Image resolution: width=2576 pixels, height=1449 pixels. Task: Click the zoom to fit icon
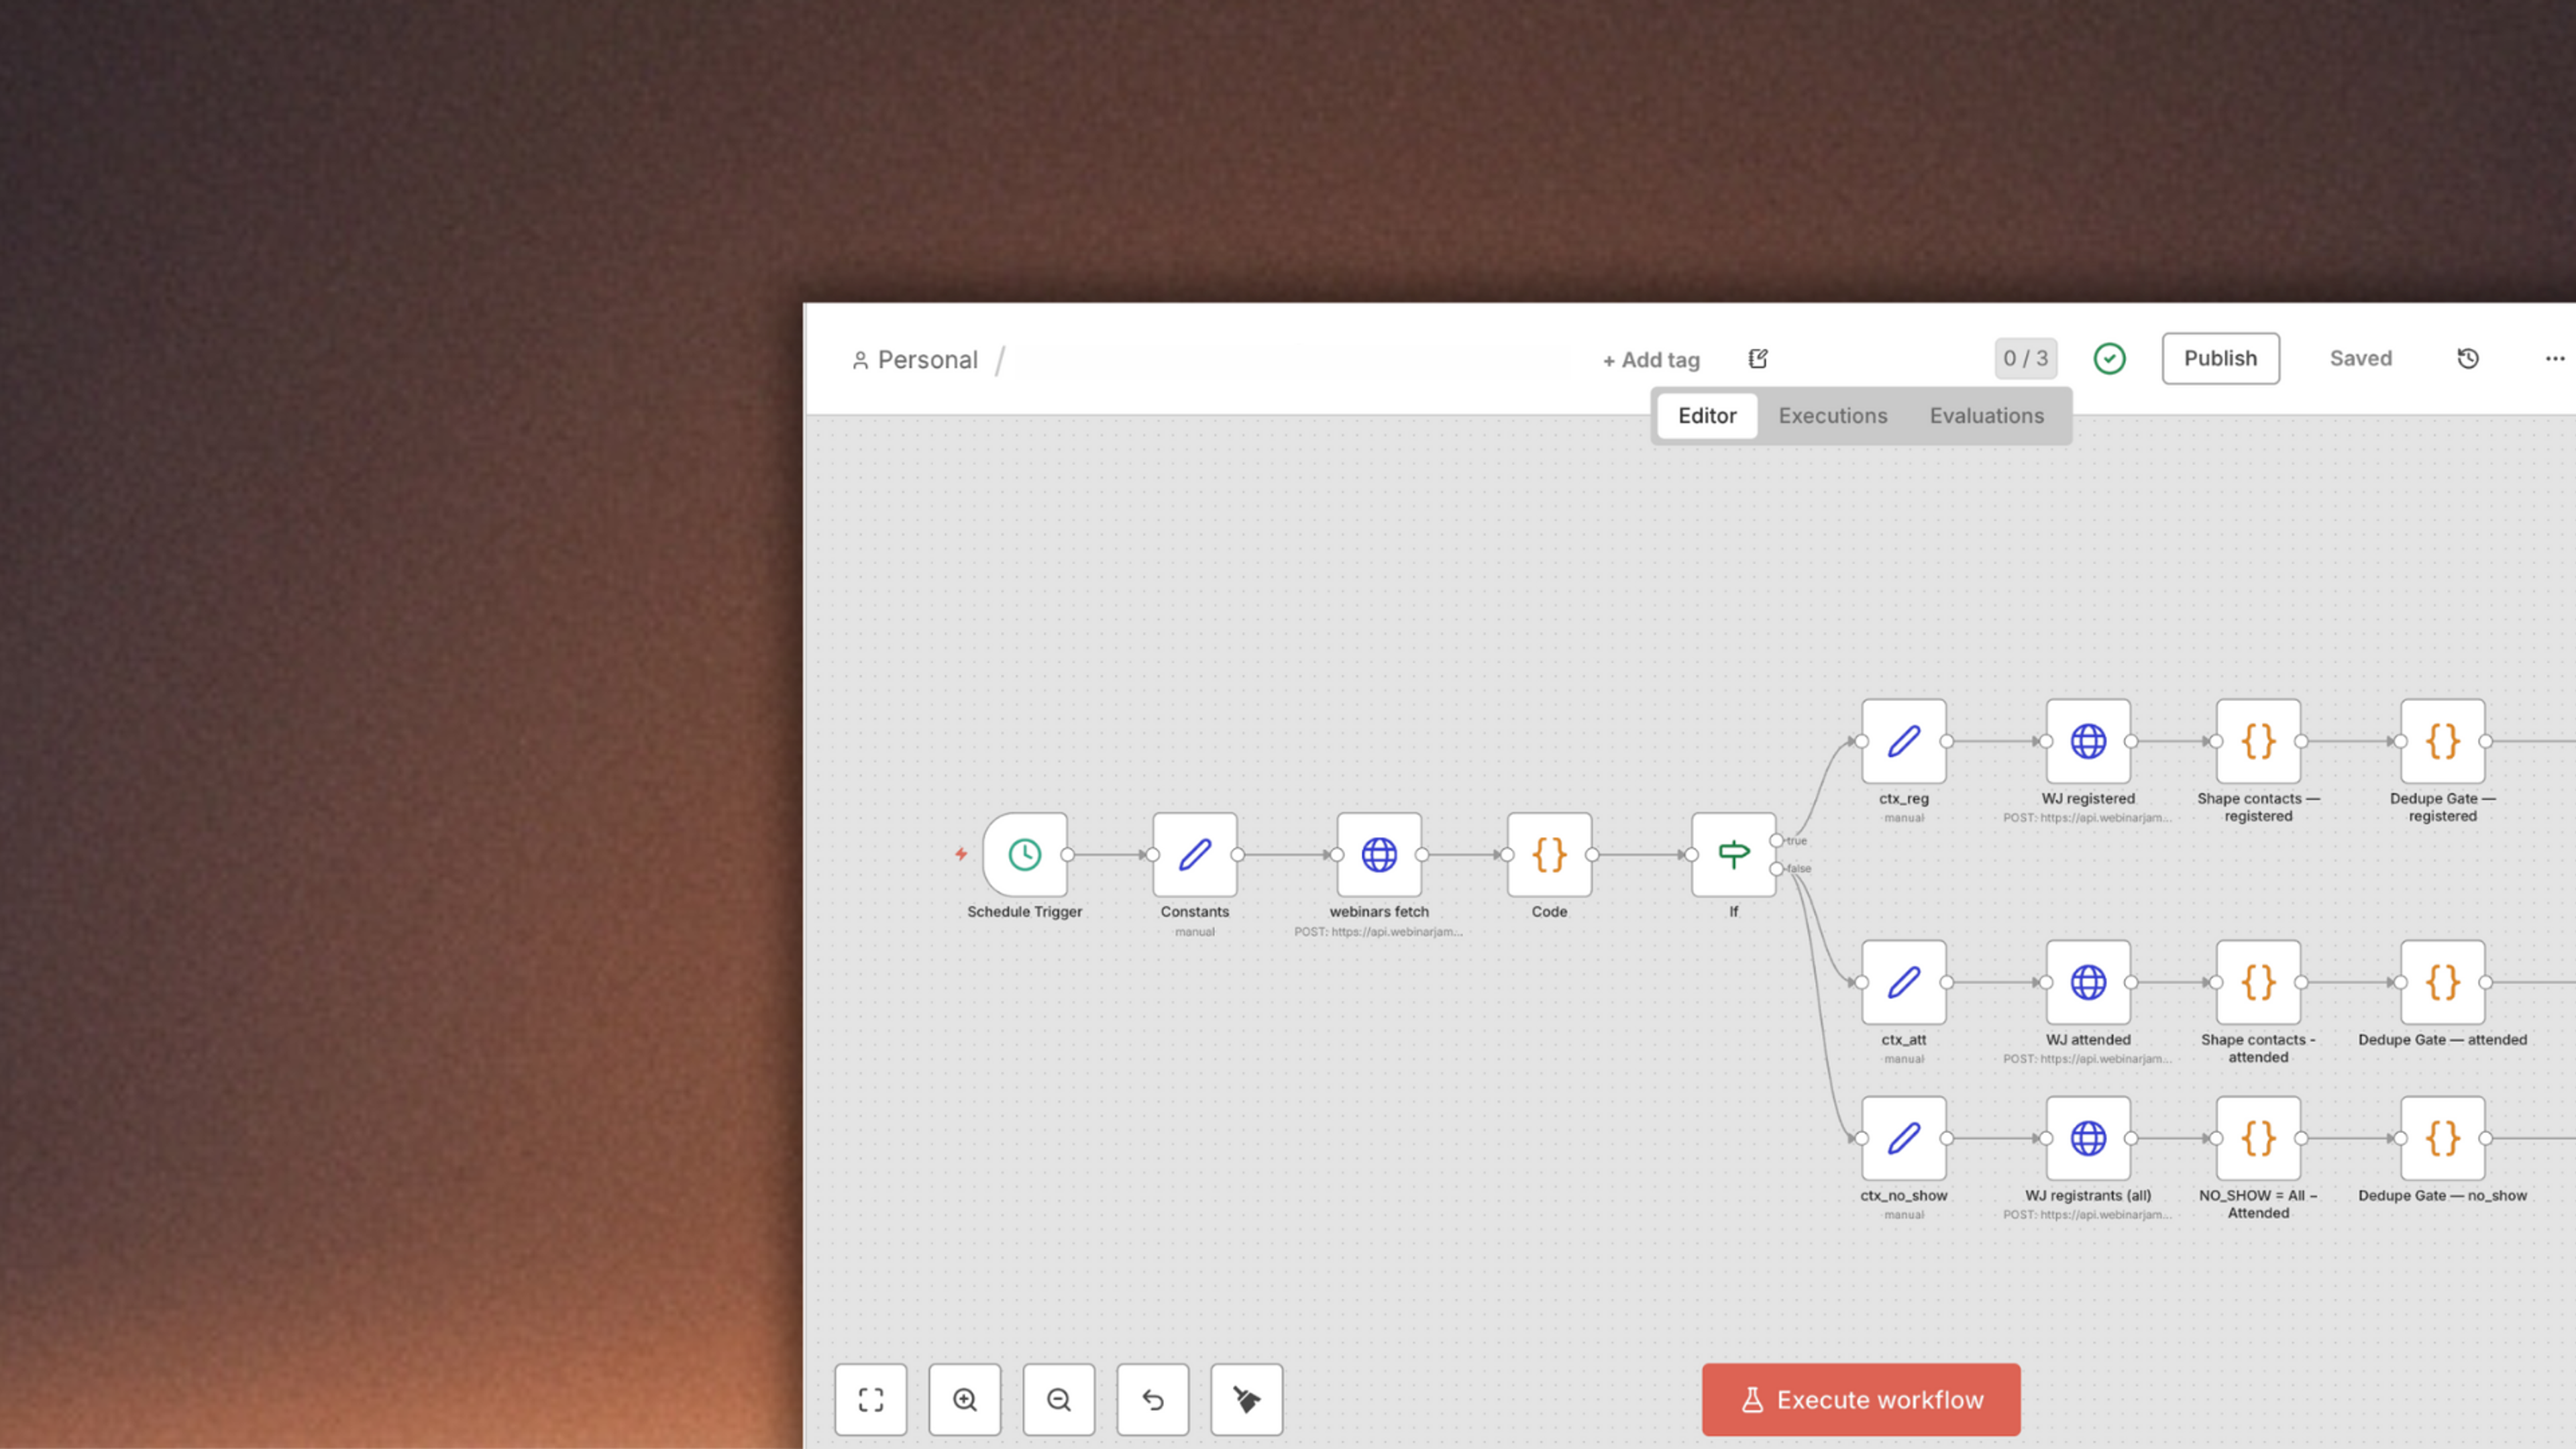pos(870,1399)
